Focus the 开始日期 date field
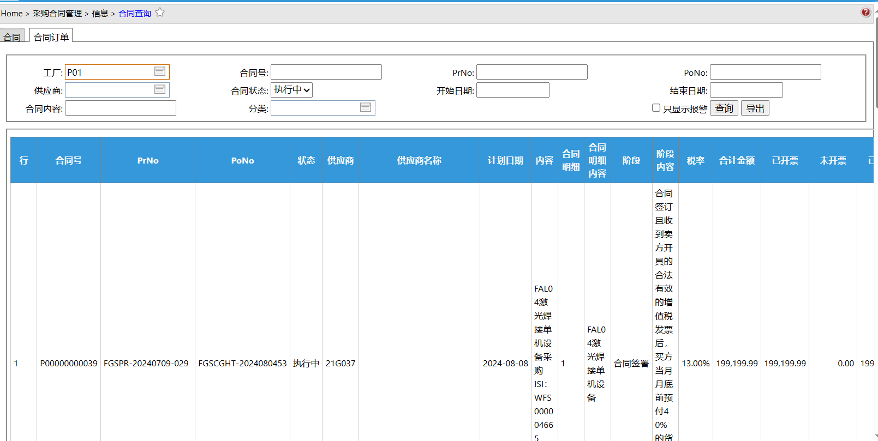The width and height of the screenshot is (878, 441). [513, 90]
